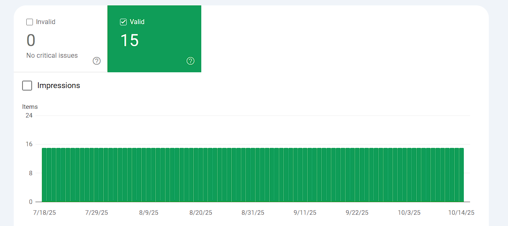
Task: Click the Impressions label
Action: [x=59, y=86]
